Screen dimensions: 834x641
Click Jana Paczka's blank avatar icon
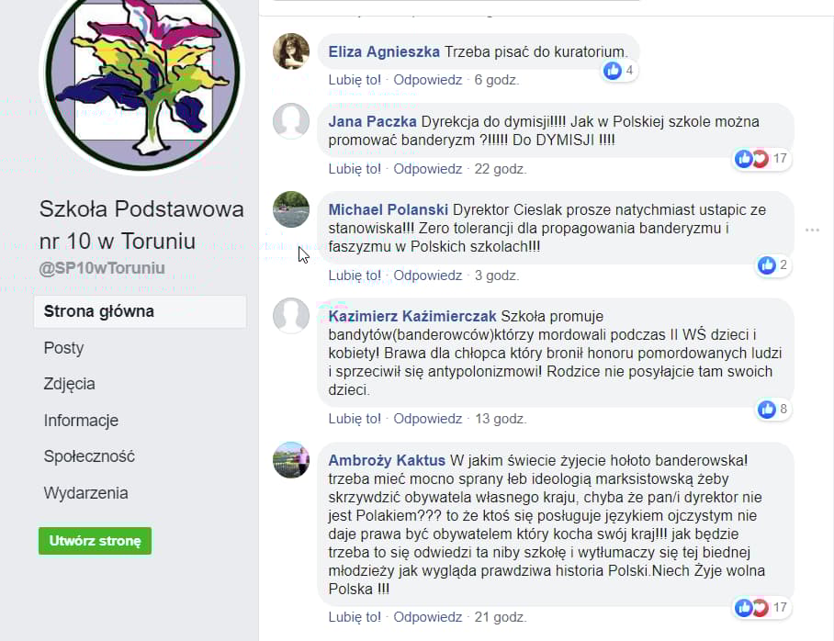point(291,120)
